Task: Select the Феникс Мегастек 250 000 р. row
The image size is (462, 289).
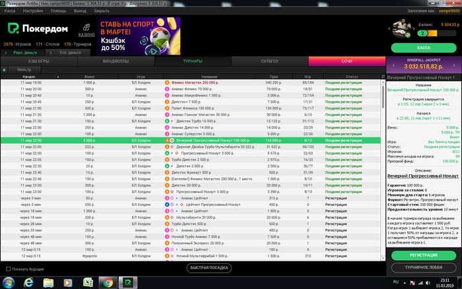Action: (x=191, y=82)
